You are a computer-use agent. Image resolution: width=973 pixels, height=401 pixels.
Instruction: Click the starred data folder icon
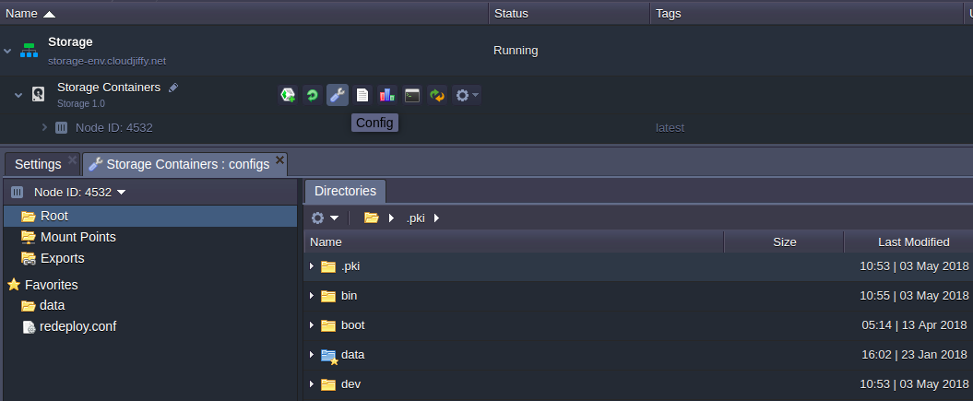[x=329, y=357]
